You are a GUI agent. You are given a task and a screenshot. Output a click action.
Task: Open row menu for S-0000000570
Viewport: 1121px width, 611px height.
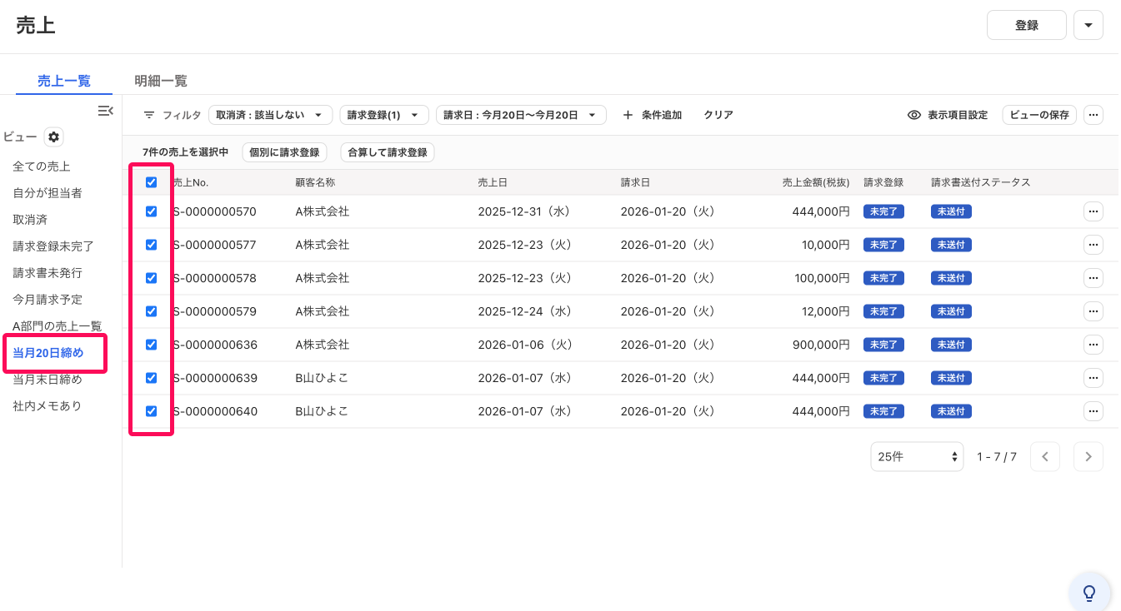[x=1093, y=211]
